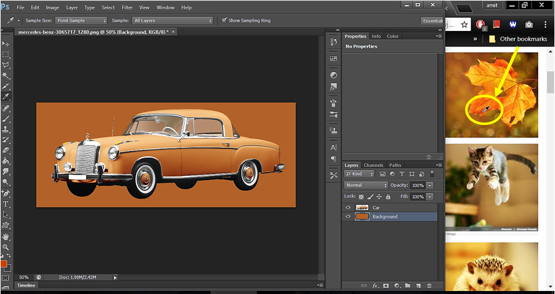Select the Brush tool
The height and width of the screenshot is (294, 555).
(6, 118)
